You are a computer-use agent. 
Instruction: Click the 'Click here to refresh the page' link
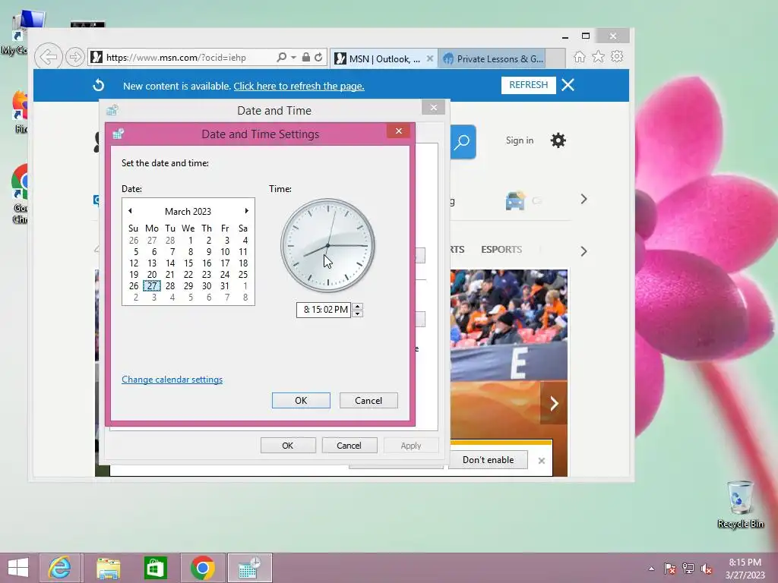tap(299, 86)
